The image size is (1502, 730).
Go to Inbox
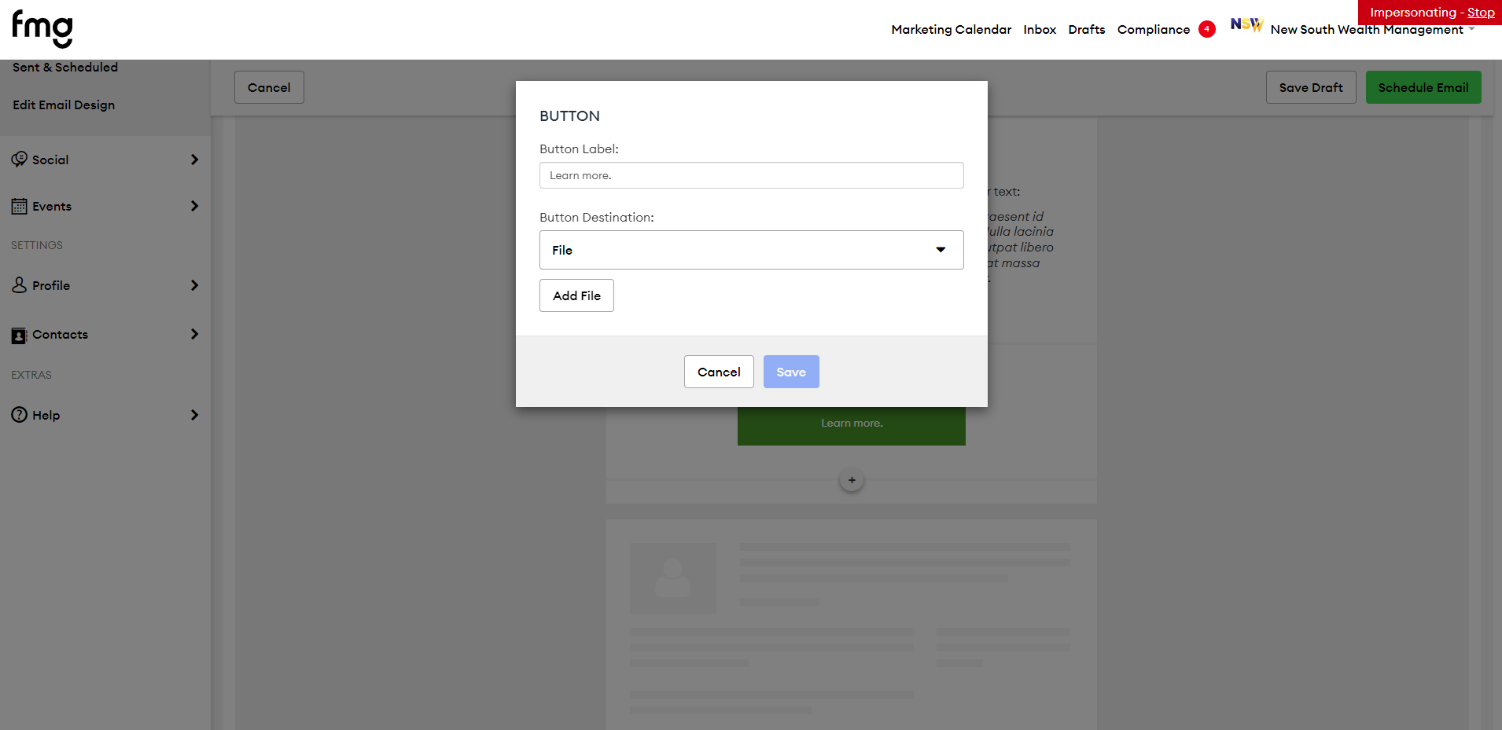[1040, 30]
